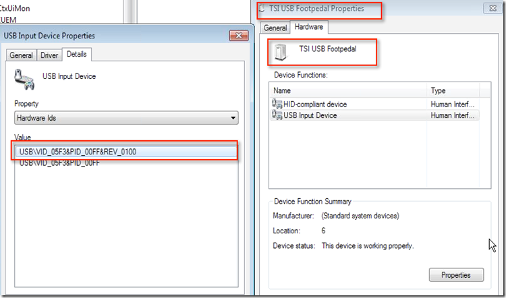This screenshot has height=298, width=506.
Task: Close the TSI USB Footpedal Properties window
Action: point(493,8)
